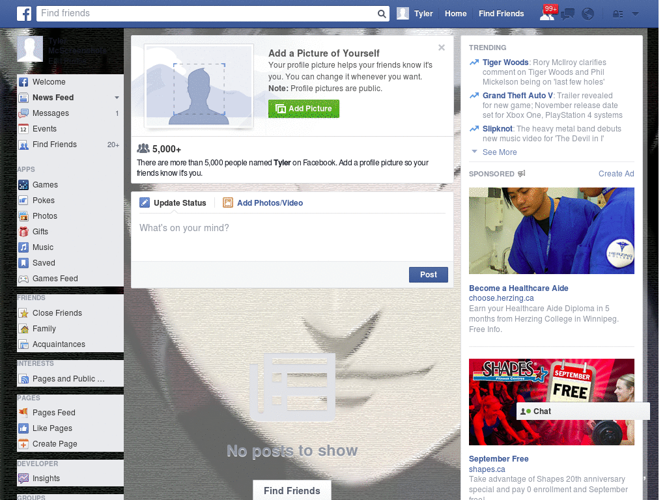Open the Chat bar

tap(583, 411)
